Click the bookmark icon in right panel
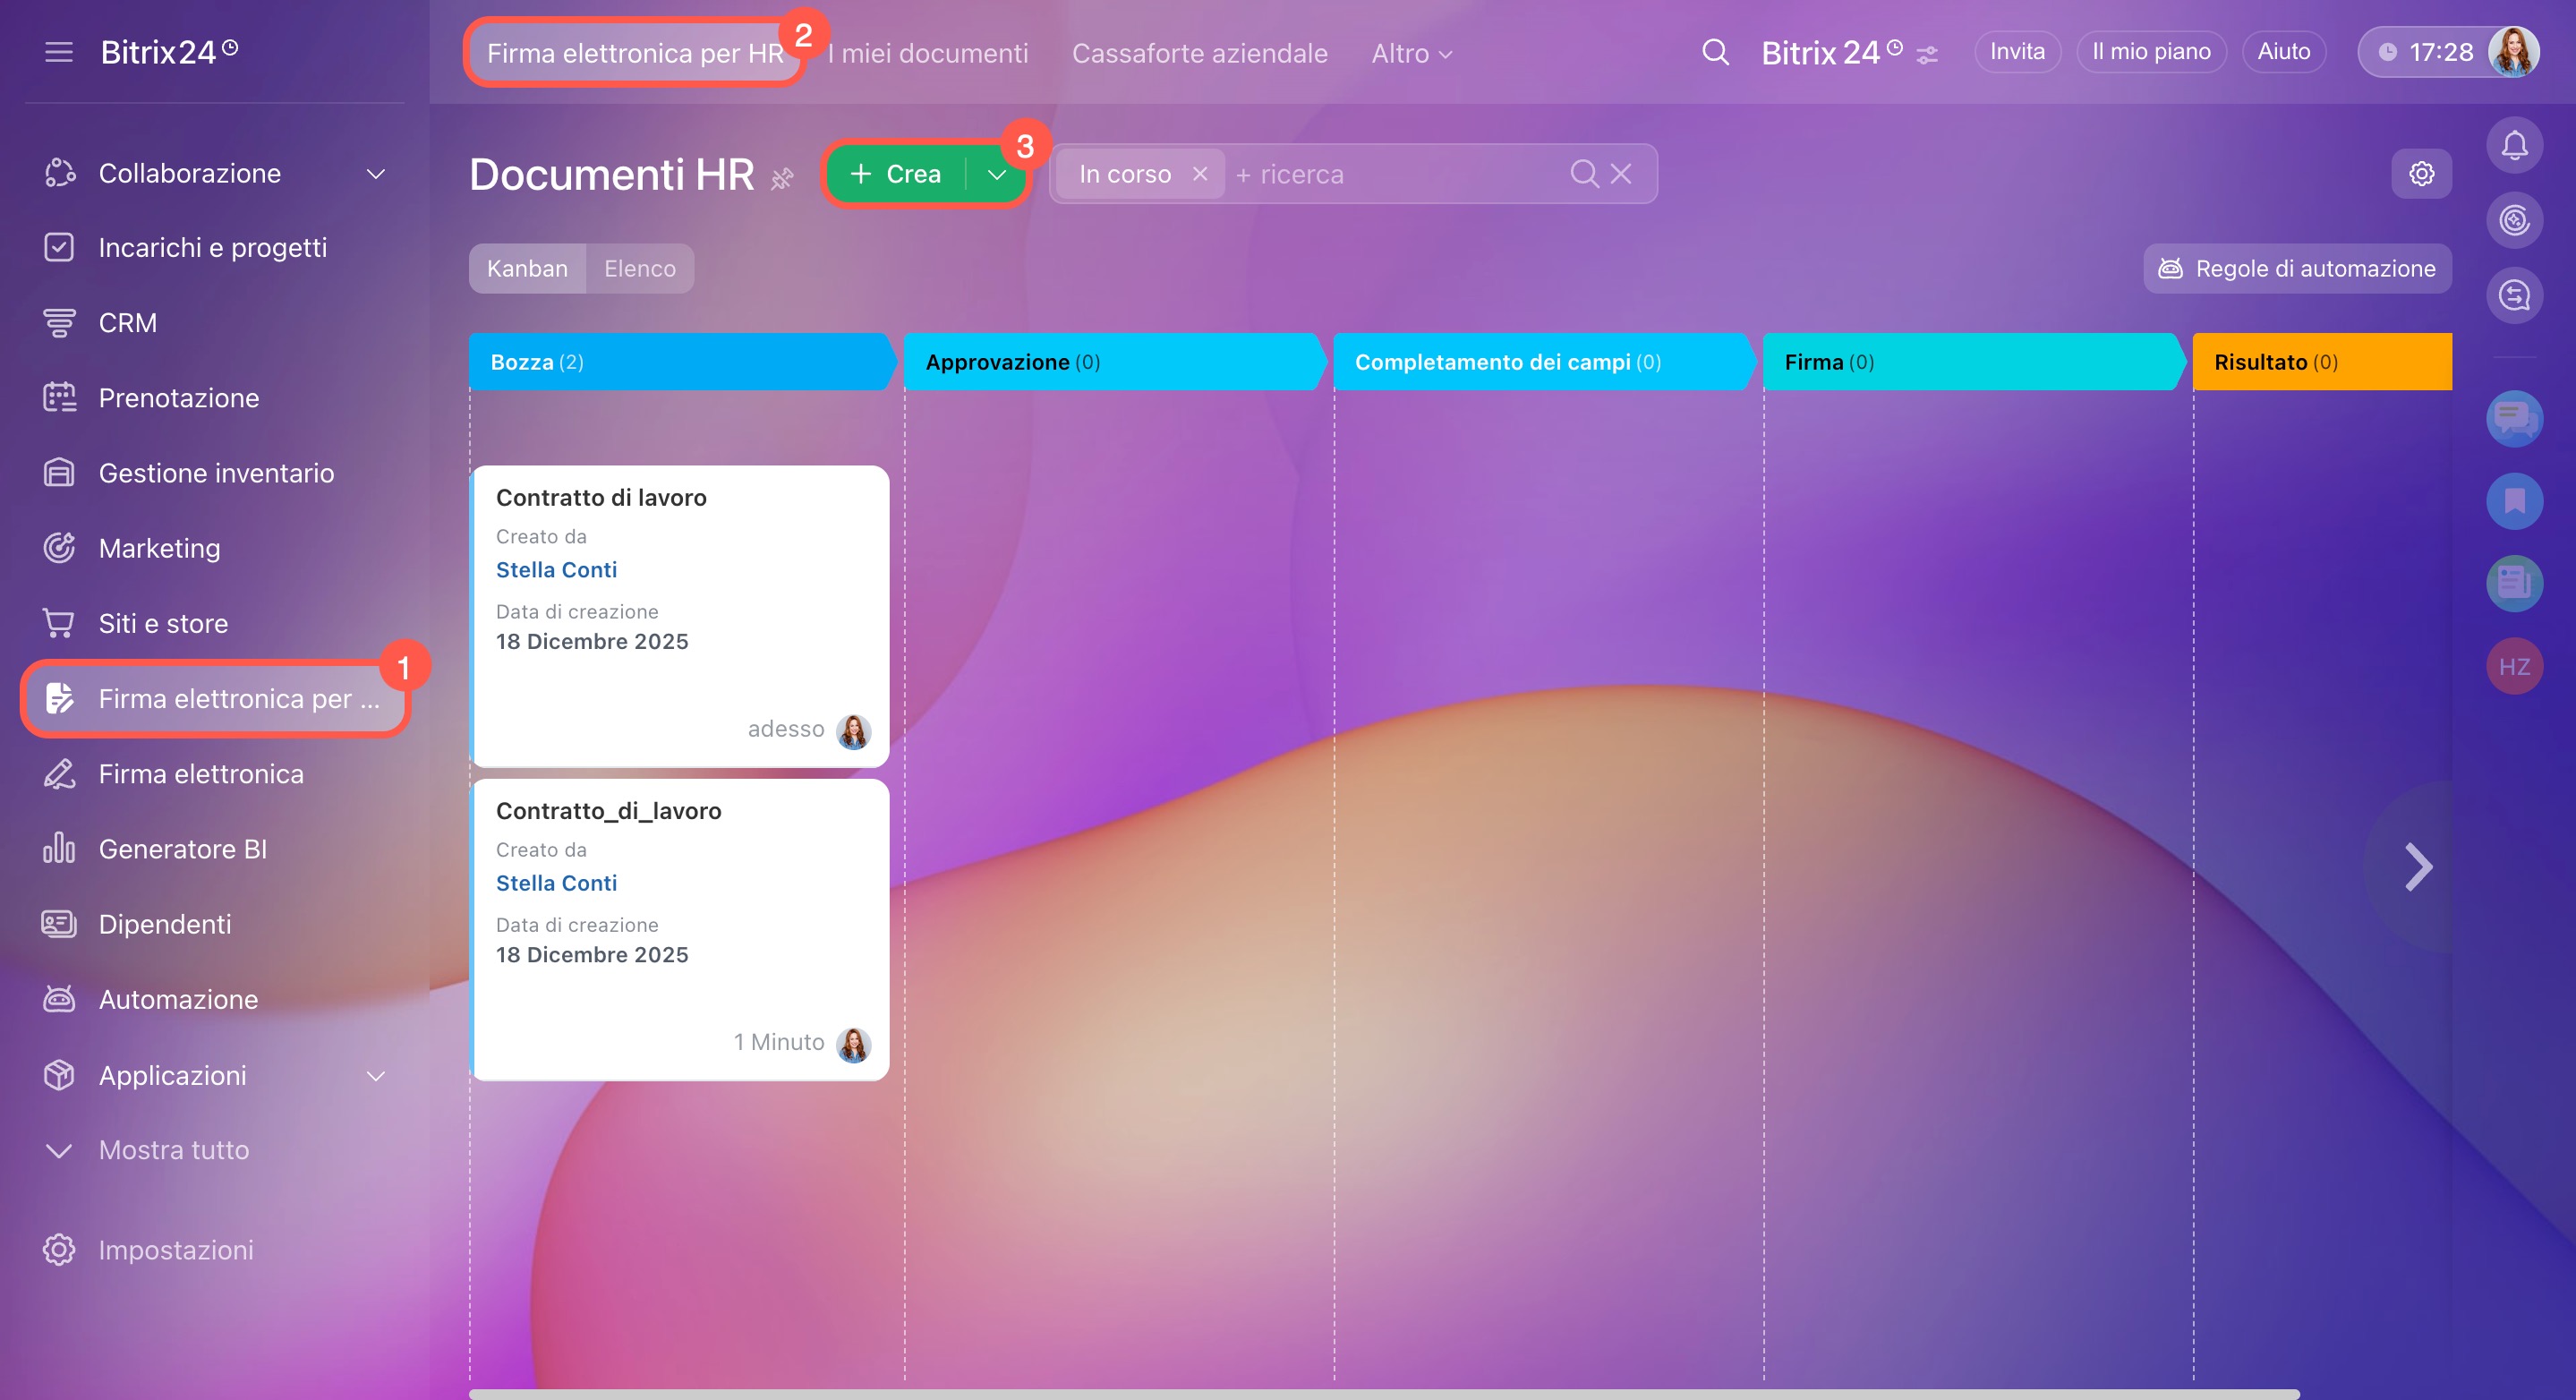The width and height of the screenshot is (2576, 1400). (x=2513, y=501)
